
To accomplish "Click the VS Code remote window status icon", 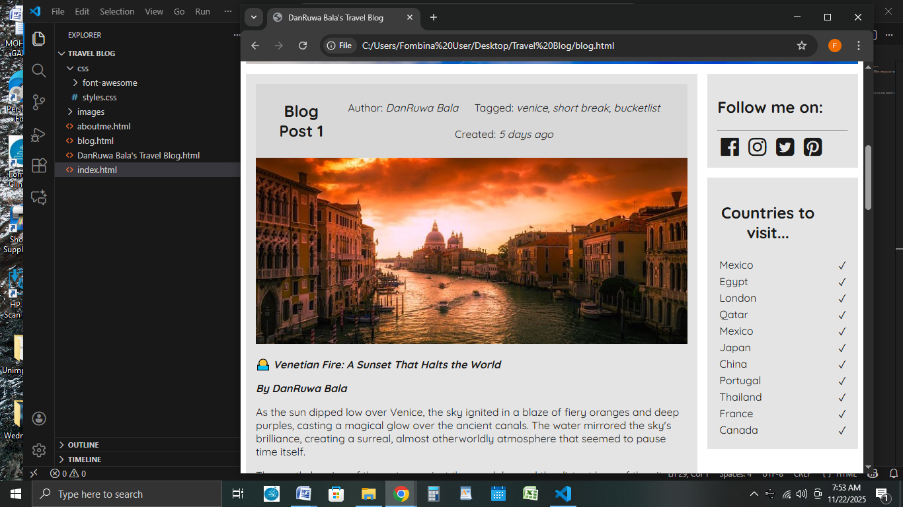I will (34, 473).
